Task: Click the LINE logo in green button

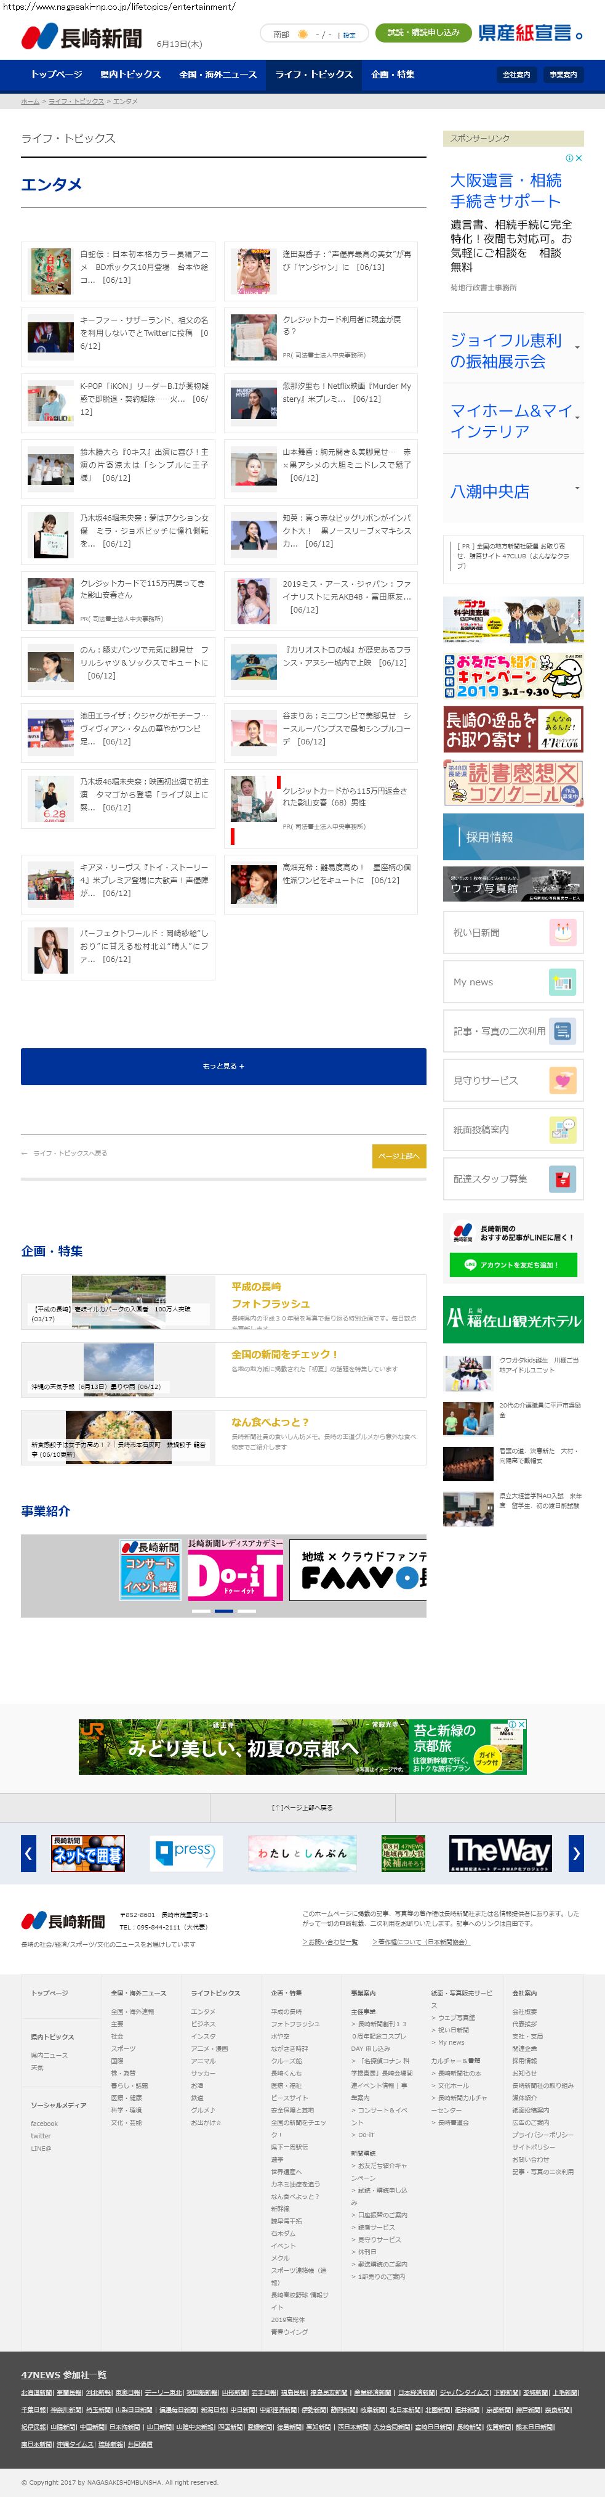Action: tap(470, 1265)
